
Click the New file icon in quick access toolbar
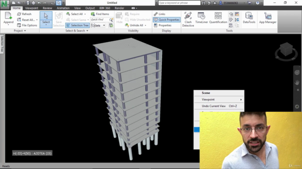(14, 3)
